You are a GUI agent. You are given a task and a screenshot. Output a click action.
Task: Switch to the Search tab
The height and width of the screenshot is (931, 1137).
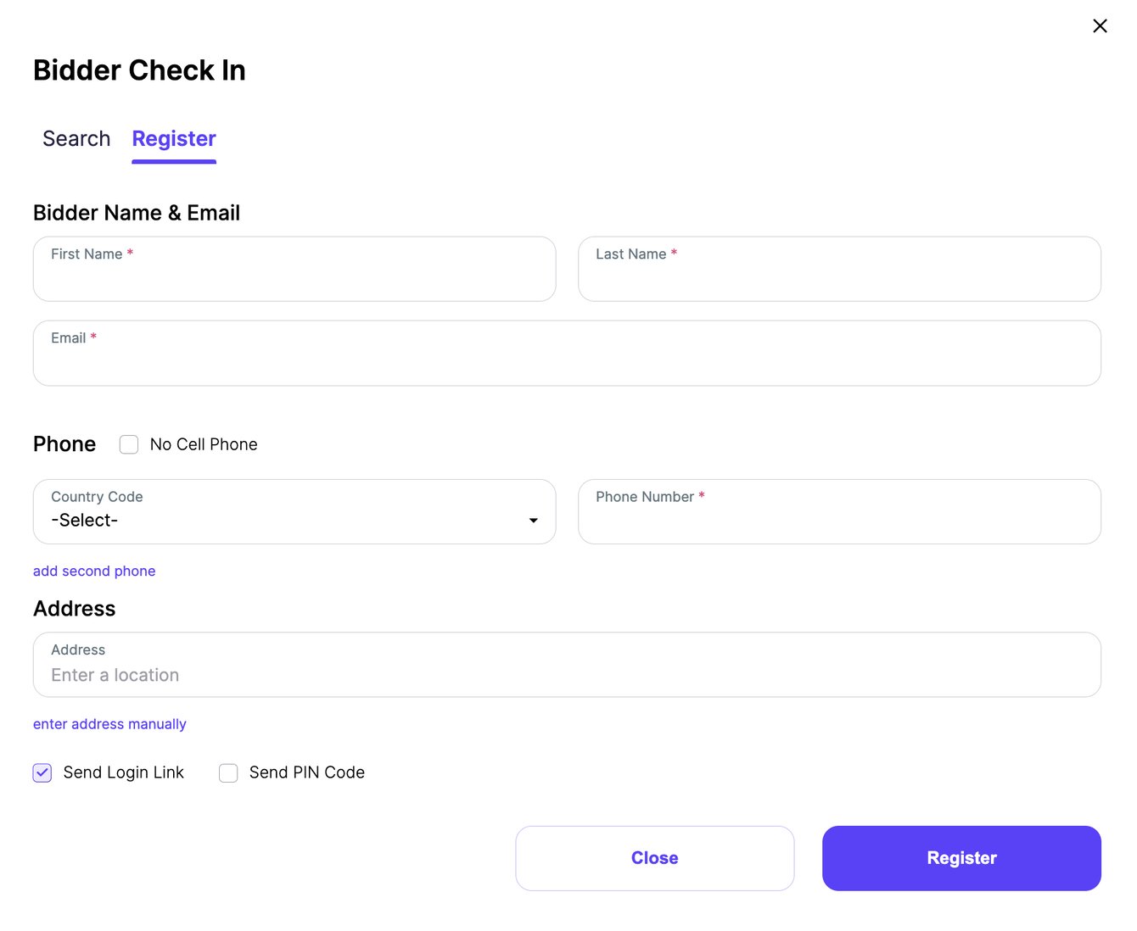pyautogui.click(x=76, y=138)
